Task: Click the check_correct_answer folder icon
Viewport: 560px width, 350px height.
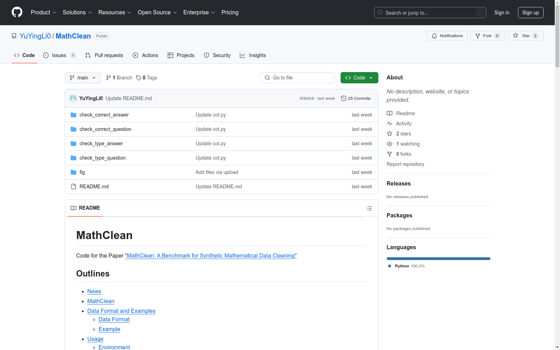Action: coord(73,115)
